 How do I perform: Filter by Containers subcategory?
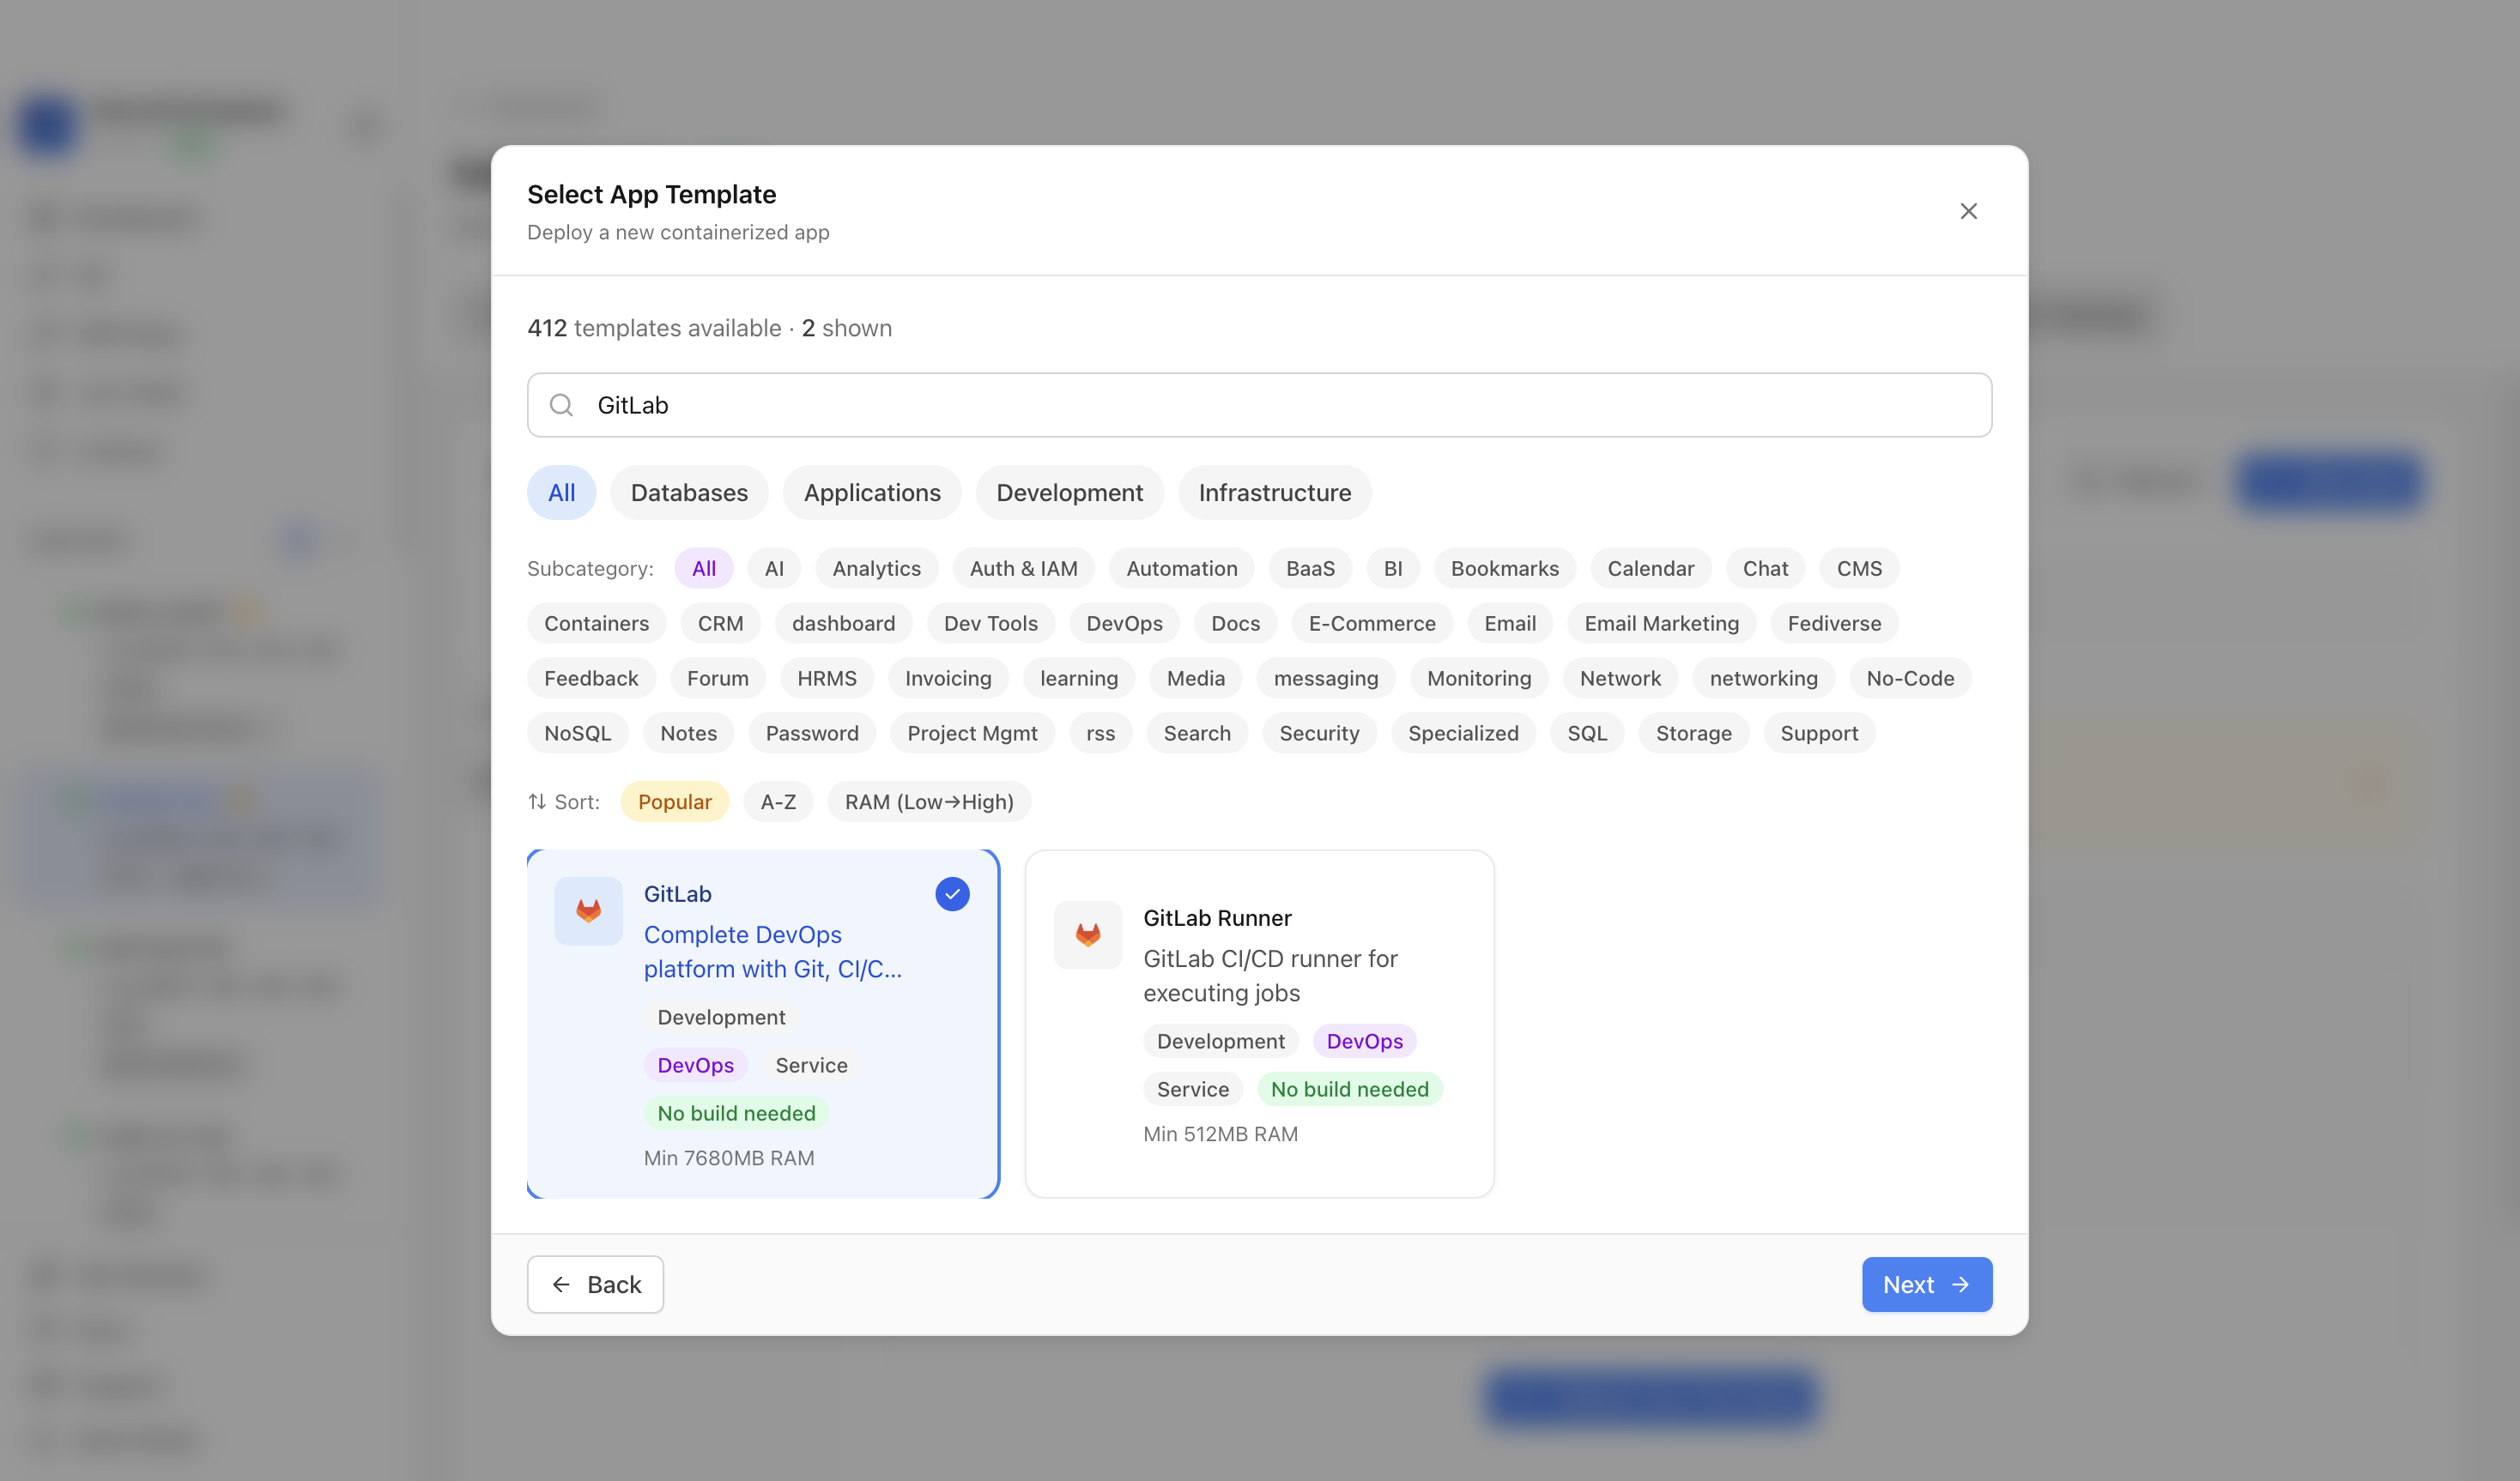click(596, 623)
